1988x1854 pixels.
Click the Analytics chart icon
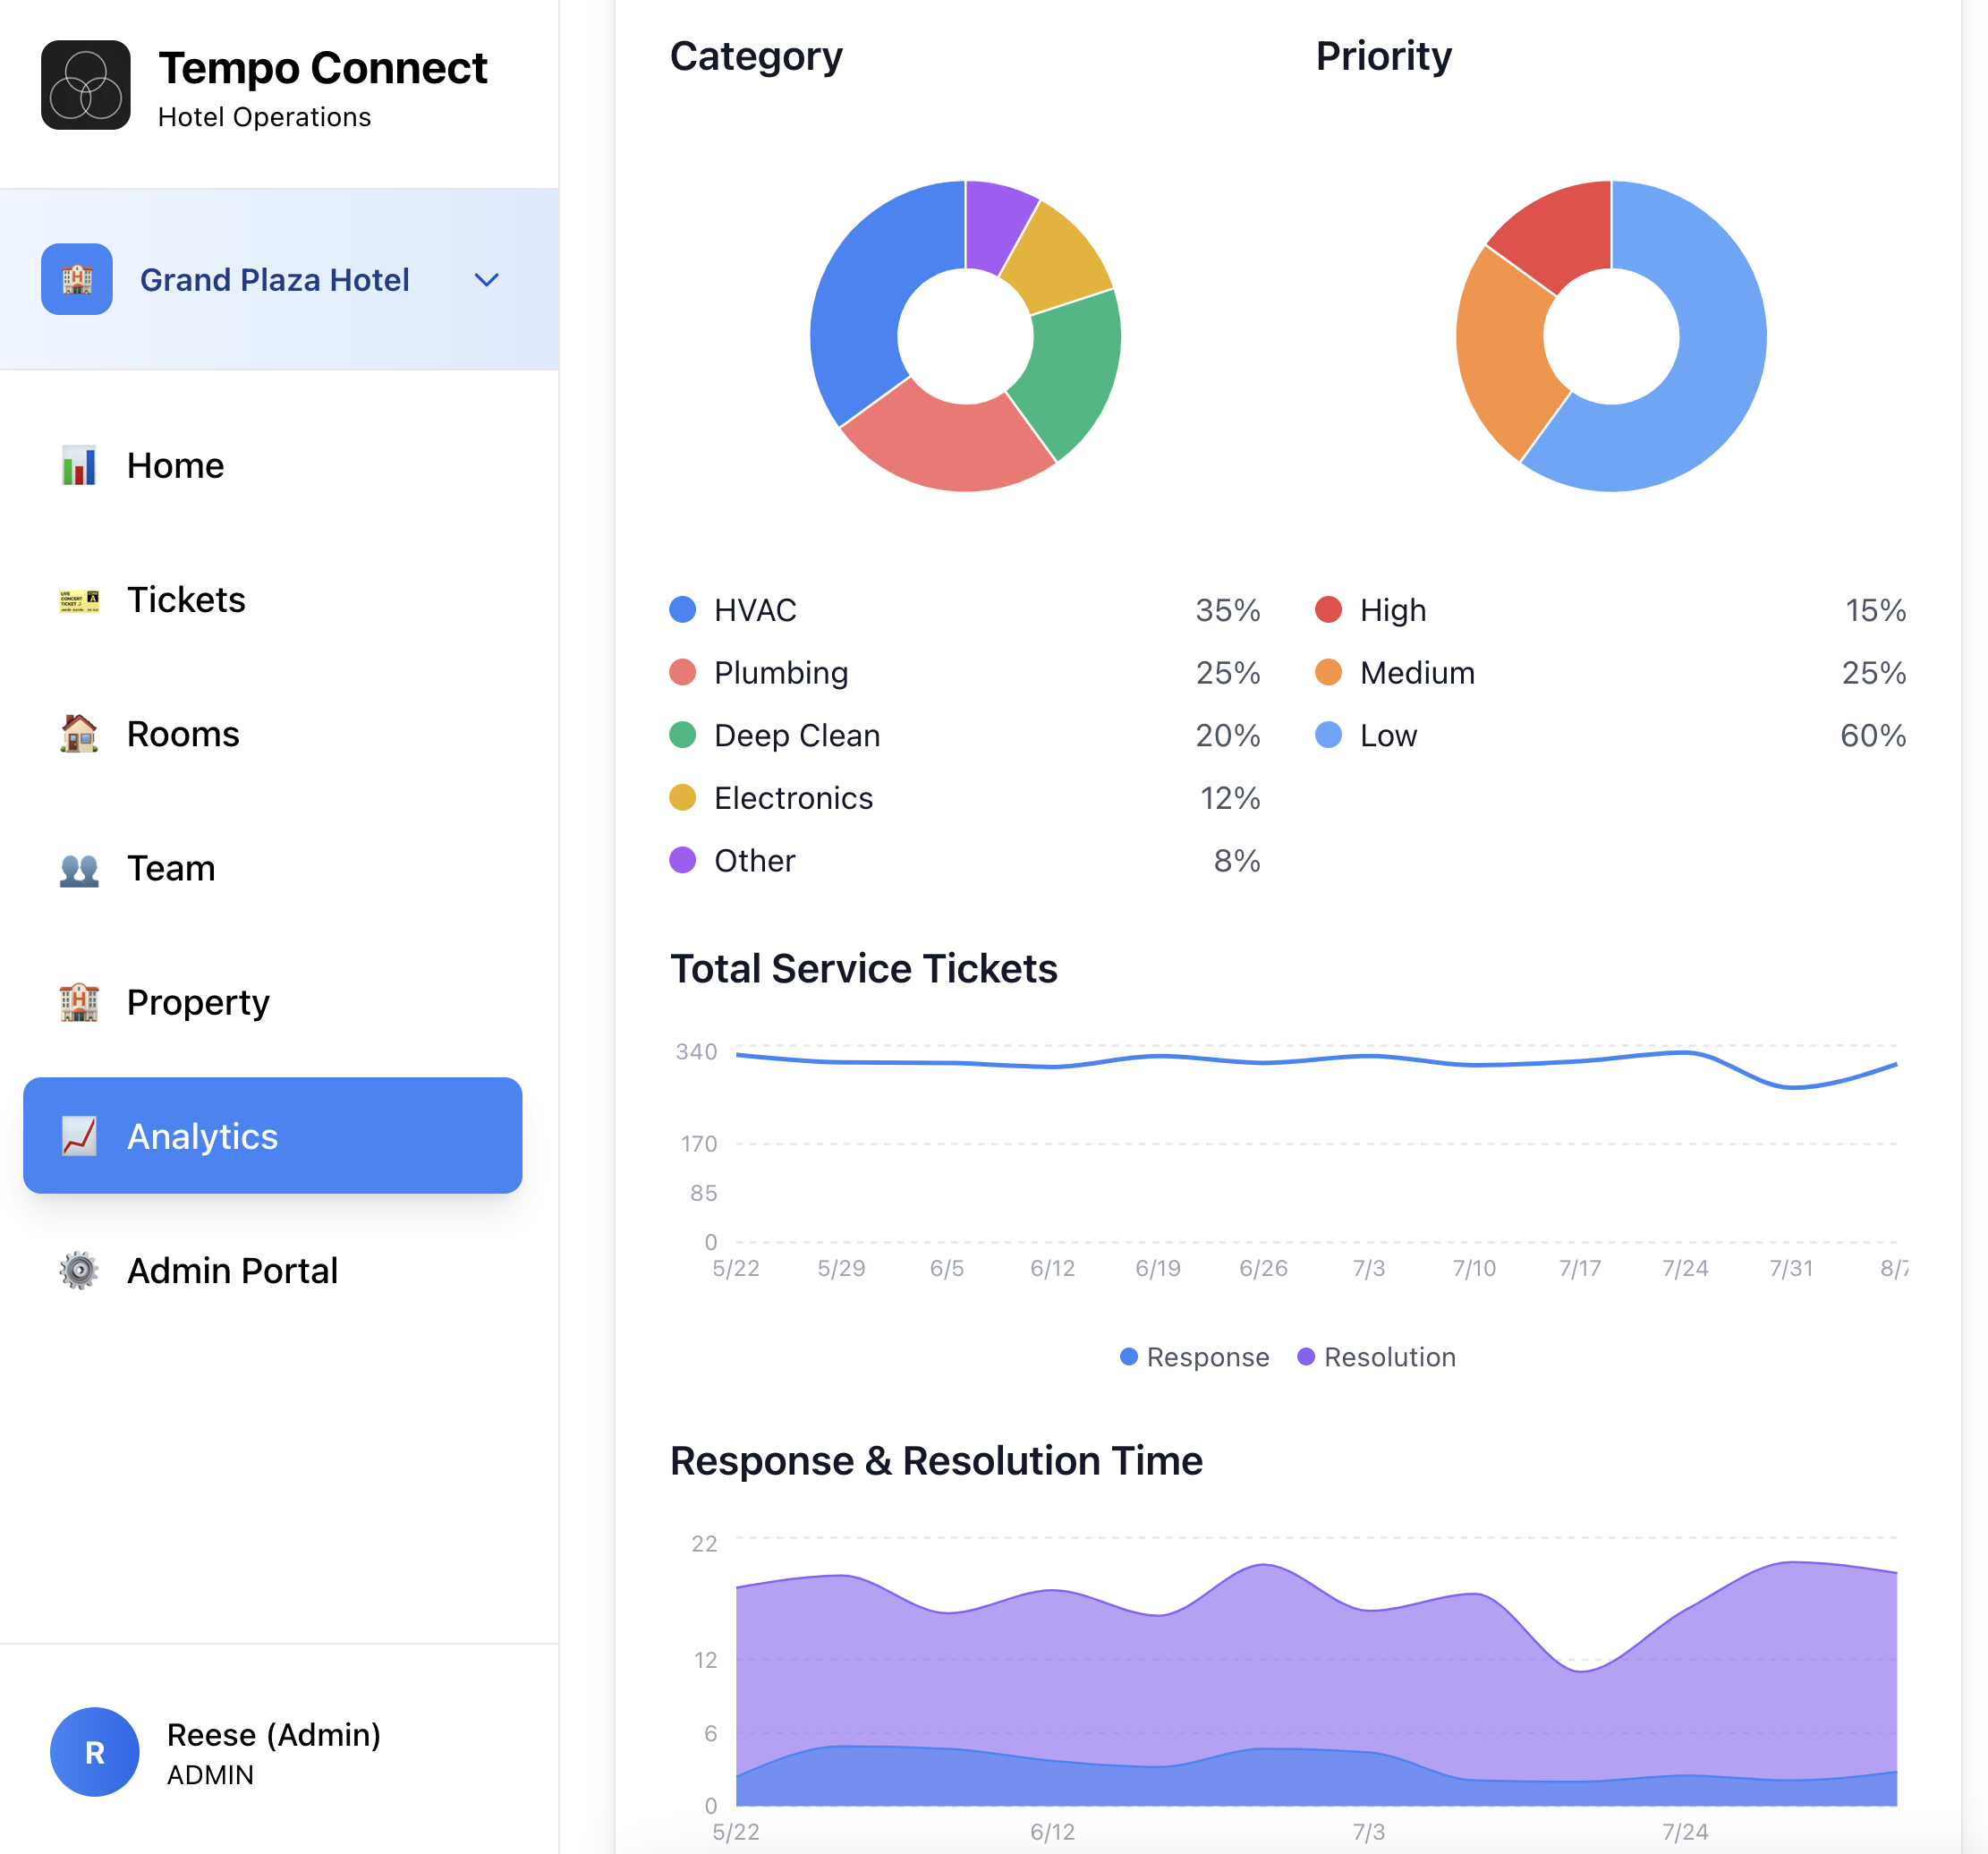(79, 1136)
